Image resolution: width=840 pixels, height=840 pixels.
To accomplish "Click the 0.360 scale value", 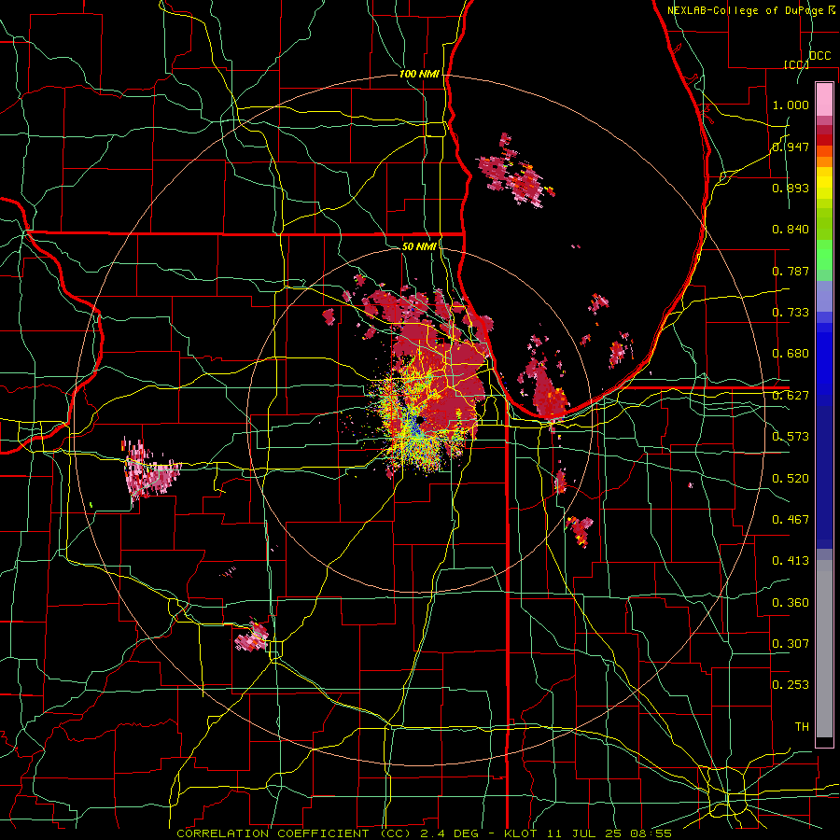I will 791,603.
